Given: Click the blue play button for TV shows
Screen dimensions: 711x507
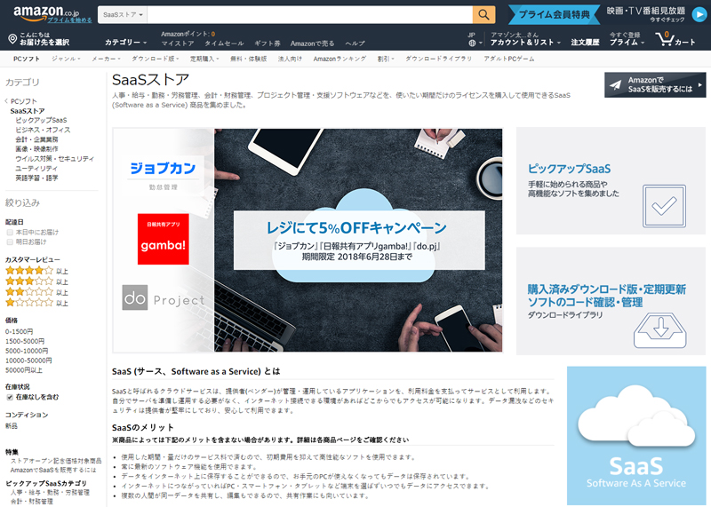Looking at the screenshot, I should click(x=699, y=14).
